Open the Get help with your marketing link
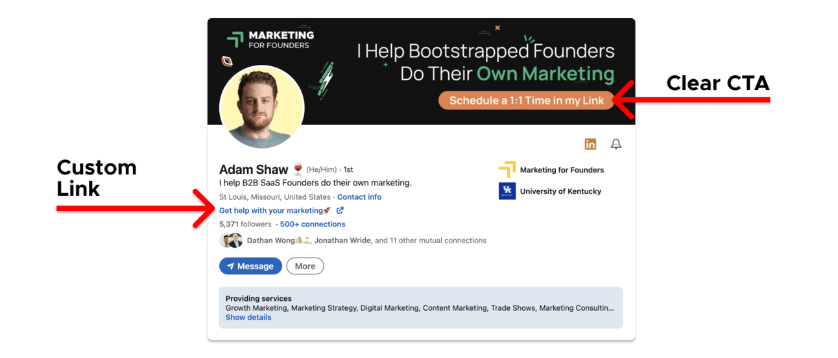This screenshot has width=838, height=358. (275, 211)
